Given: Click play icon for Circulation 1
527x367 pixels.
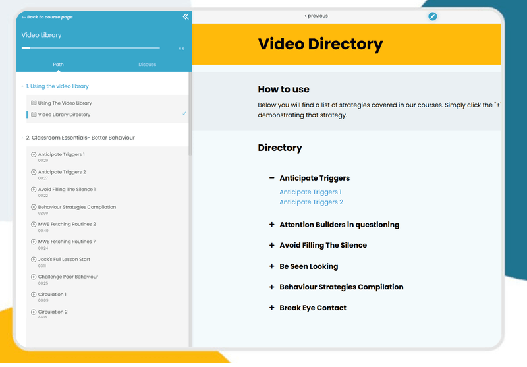Looking at the screenshot, I should click(34, 295).
